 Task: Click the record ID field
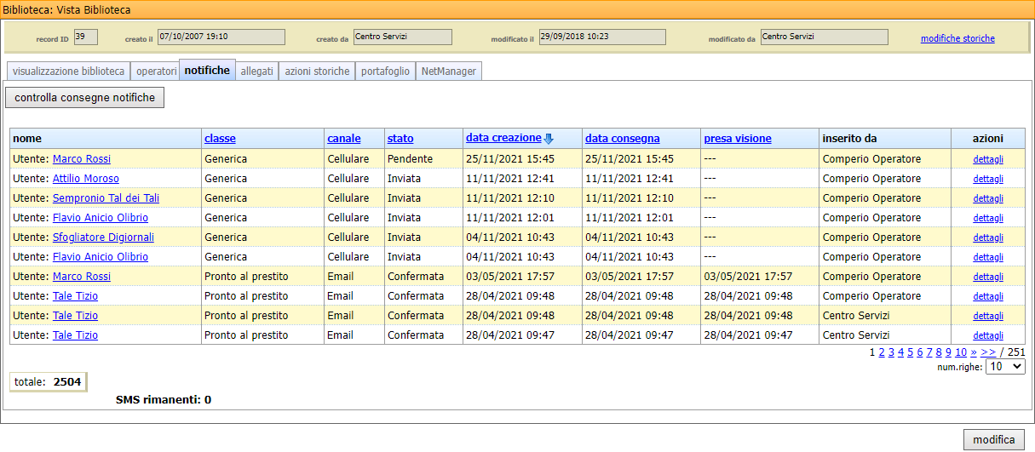pyautogui.click(x=85, y=37)
